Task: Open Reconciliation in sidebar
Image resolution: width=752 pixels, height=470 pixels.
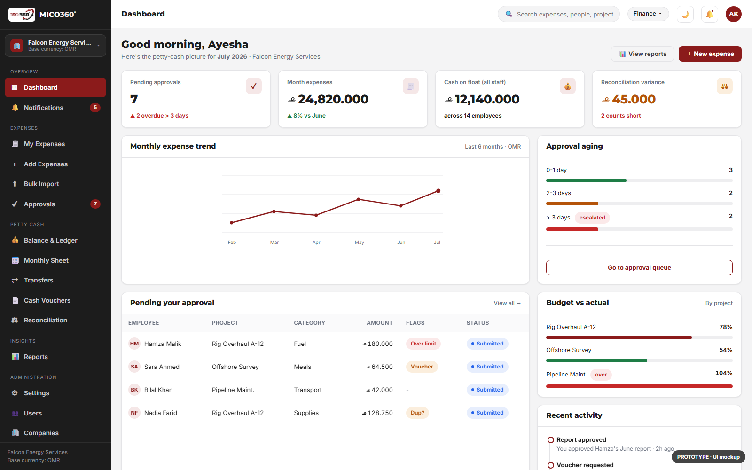Action: click(55, 320)
